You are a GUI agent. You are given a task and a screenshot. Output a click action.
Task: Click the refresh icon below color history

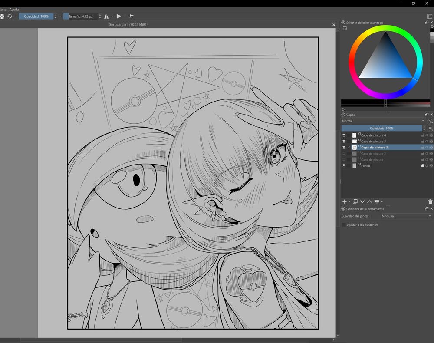tap(343, 109)
